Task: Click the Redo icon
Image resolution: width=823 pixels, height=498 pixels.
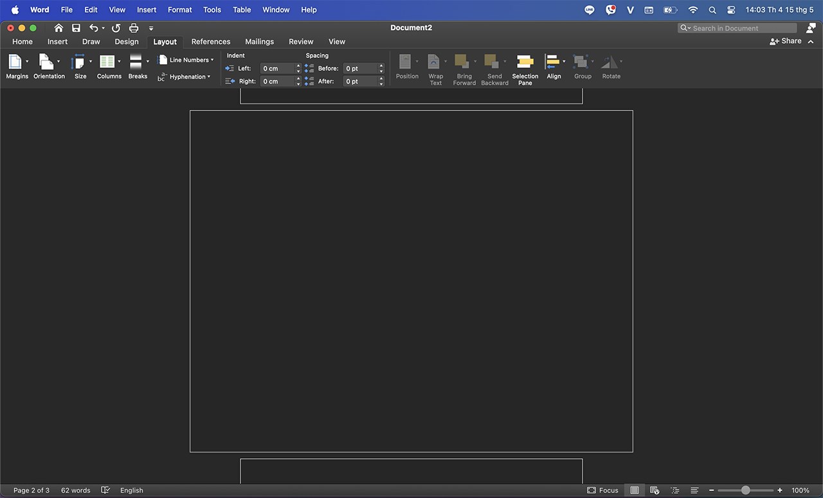Action: pyautogui.click(x=116, y=28)
